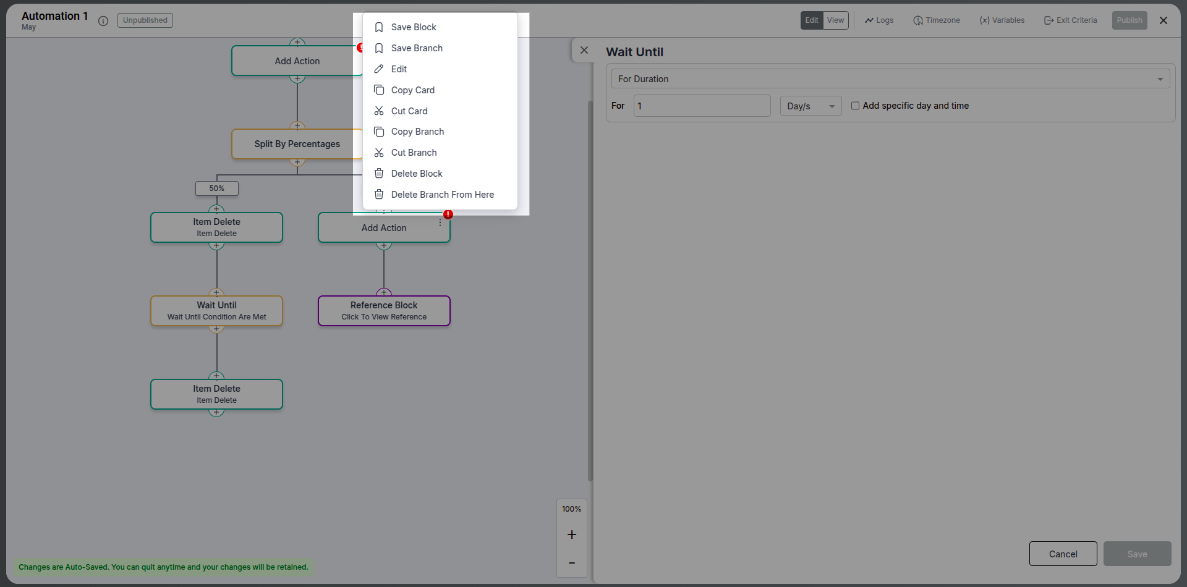Click the scissors icon beside Cut Branch
Image resolution: width=1187 pixels, height=587 pixels.
[x=379, y=153]
